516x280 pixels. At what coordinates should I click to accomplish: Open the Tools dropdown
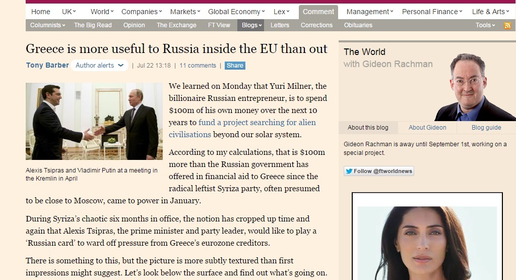pyautogui.click(x=485, y=25)
